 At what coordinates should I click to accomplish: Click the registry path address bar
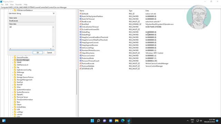point(110,7)
